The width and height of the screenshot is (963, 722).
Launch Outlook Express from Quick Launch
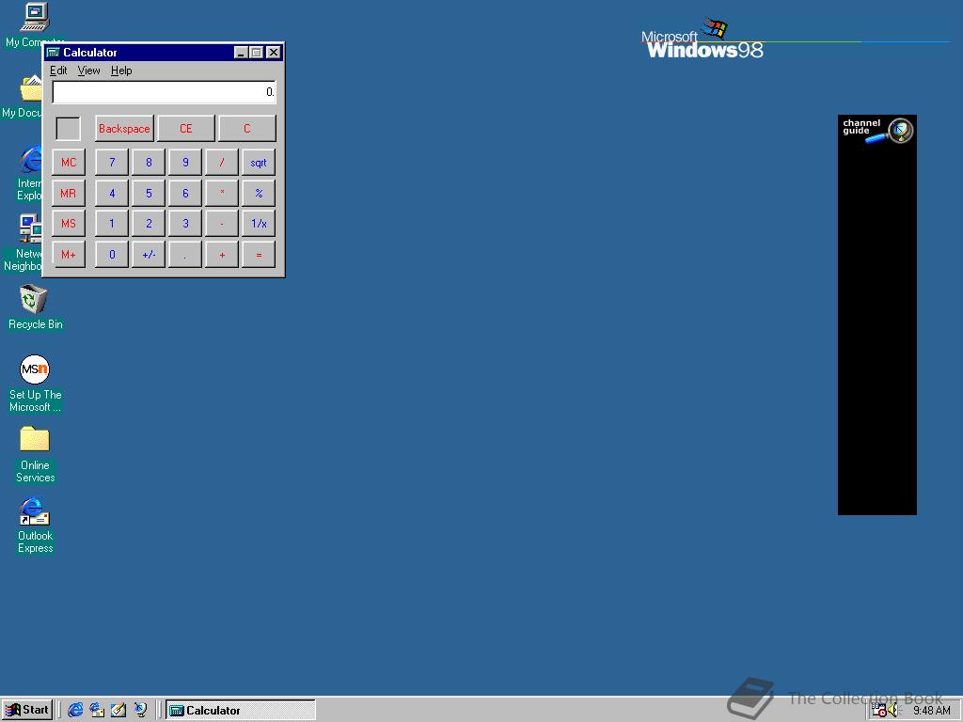(97, 710)
